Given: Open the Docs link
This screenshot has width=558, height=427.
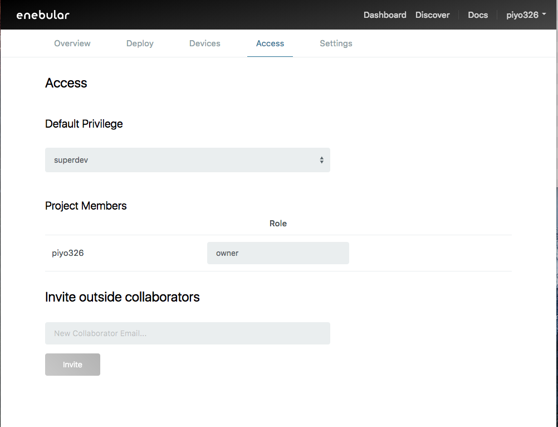Looking at the screenshot, I should point(477,15).
